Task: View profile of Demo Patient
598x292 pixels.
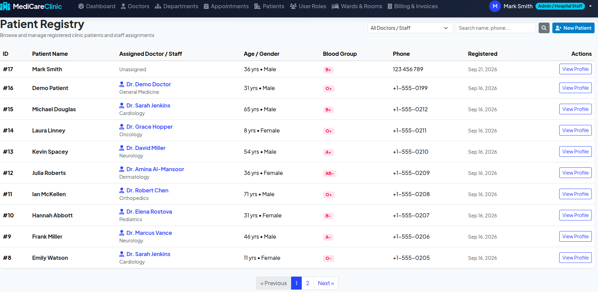Action: coord(575,88)
